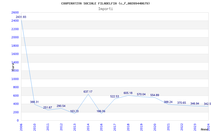Click the x-axis year 2021
Image resolution: width=211 pixels, height=132 pixels.
point(168,127)
